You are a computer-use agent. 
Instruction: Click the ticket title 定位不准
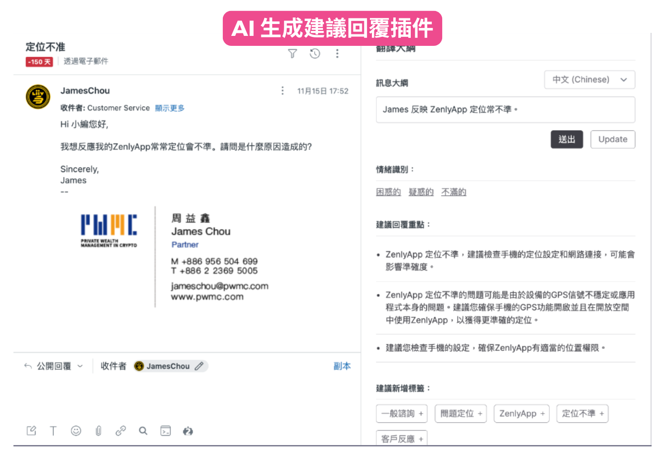click(x=45, y=47)
